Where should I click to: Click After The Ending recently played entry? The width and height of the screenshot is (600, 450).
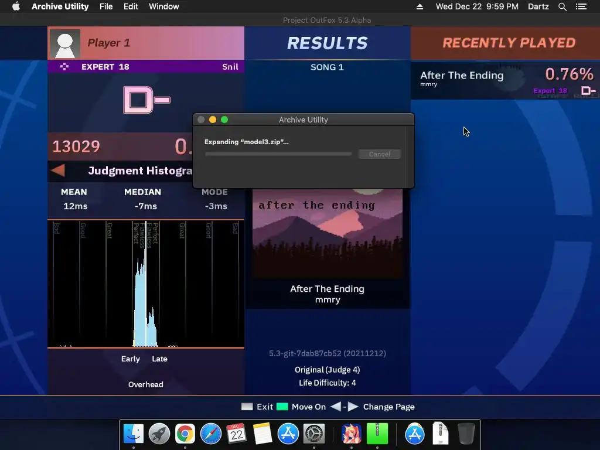click(x=505, y=81)
